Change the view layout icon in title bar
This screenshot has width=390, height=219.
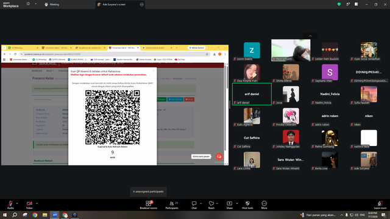[356, 4]
